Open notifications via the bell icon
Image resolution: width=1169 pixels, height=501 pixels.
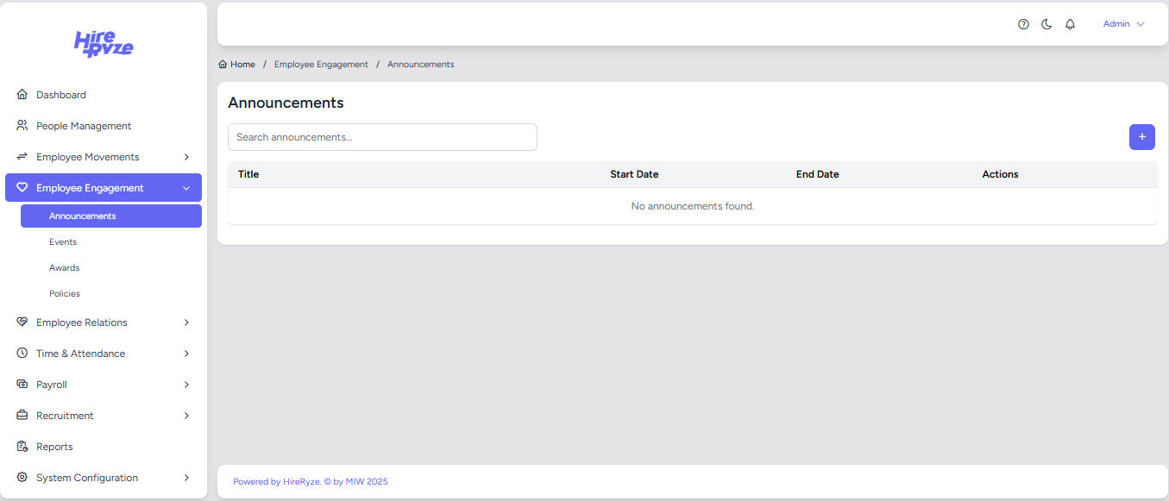(x=1070, y=24)
